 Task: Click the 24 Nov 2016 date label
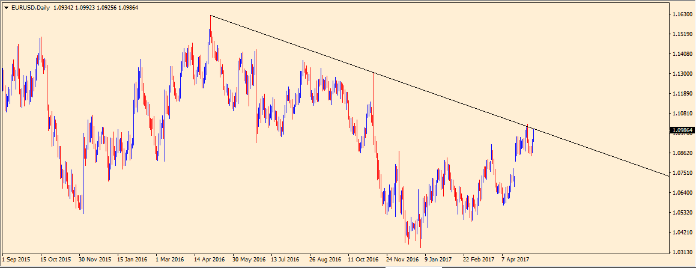tap(403, 260)
